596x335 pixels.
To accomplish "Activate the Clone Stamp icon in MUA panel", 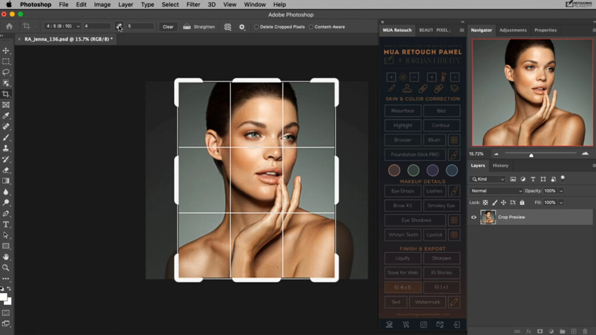I will (407, 88).
